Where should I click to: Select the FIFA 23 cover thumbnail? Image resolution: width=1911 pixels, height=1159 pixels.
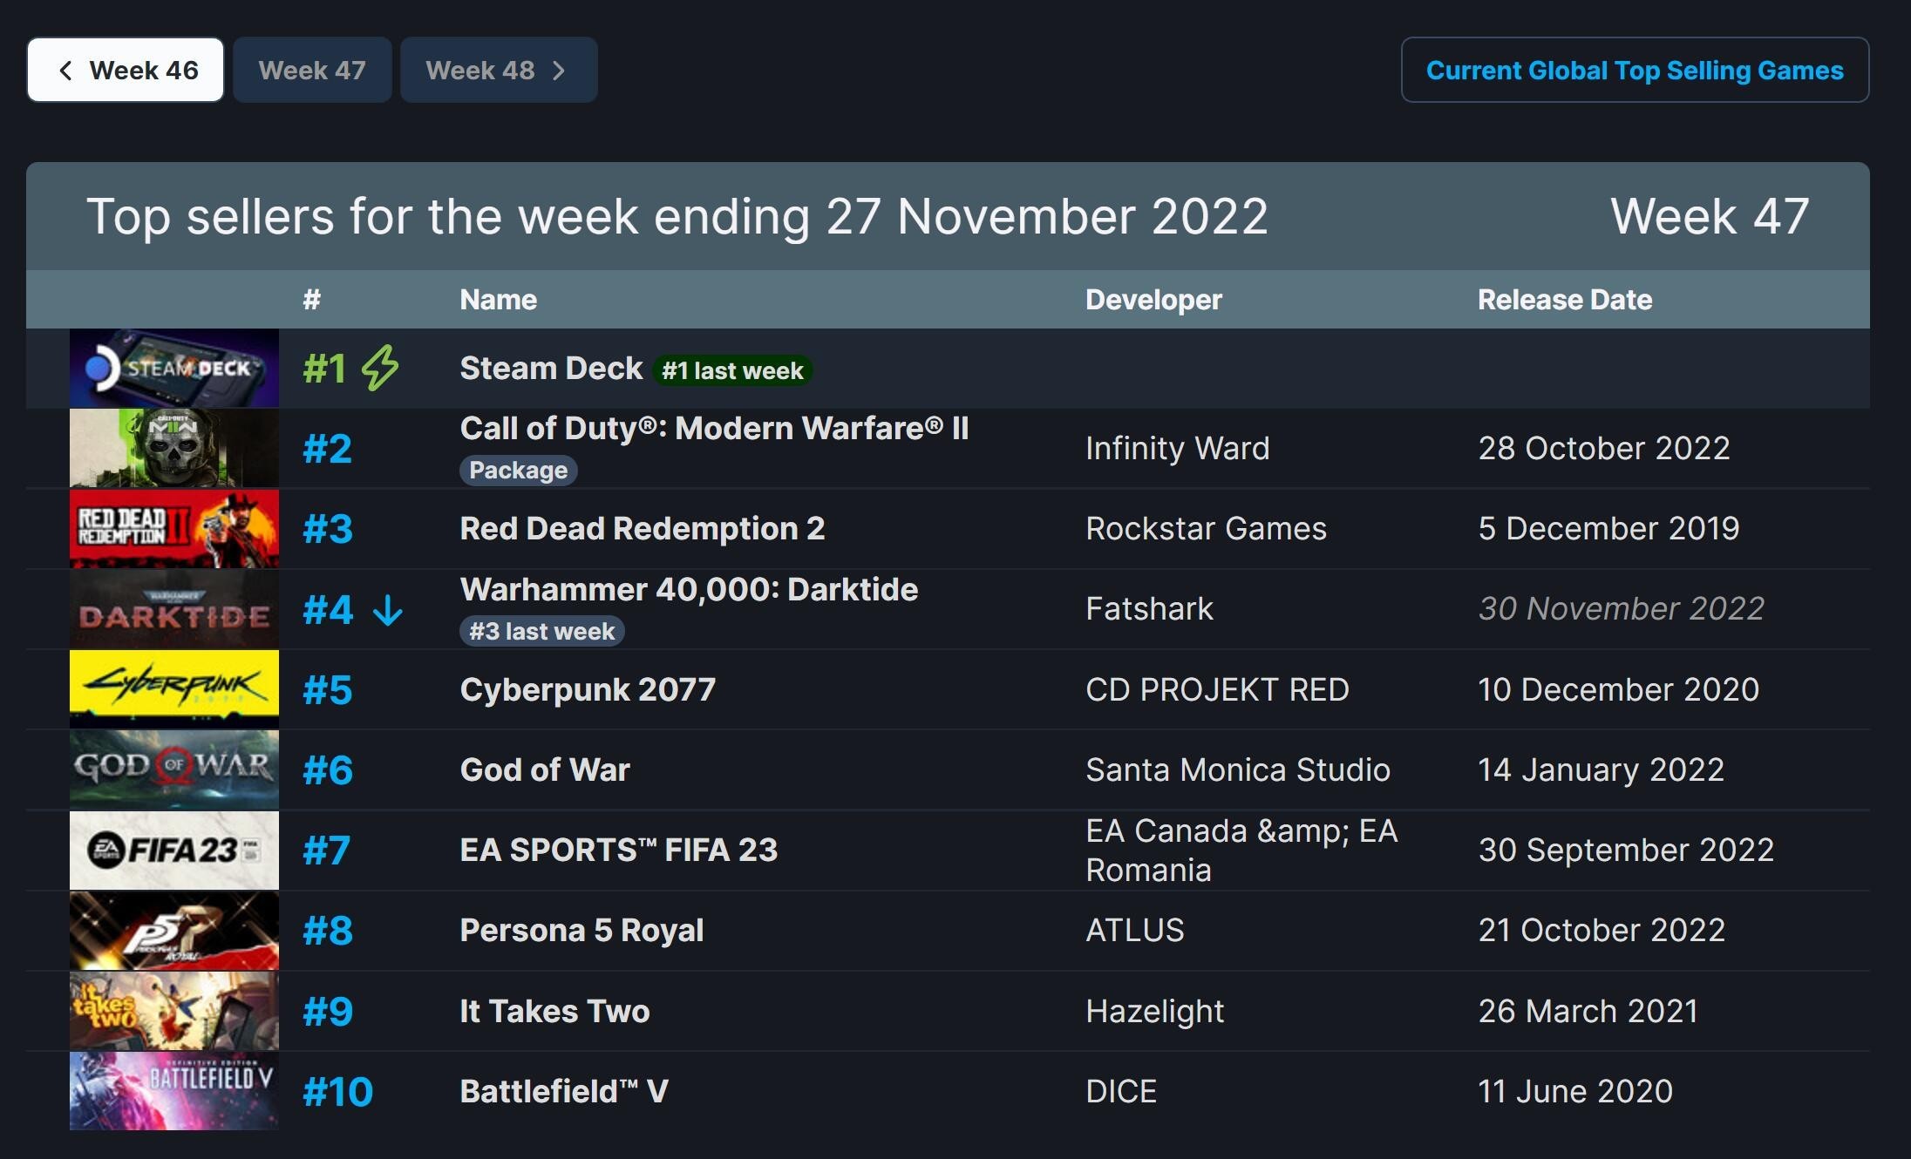[x=174, y=851]
